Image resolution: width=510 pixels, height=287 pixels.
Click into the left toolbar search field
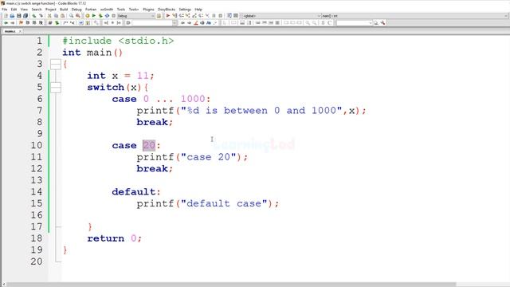click(x=152, y=23)
